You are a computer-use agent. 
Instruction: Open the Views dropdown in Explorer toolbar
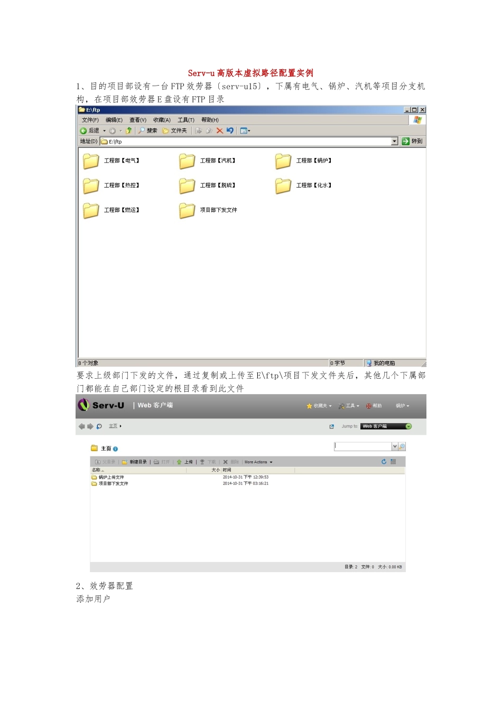[x=245, y=130]
